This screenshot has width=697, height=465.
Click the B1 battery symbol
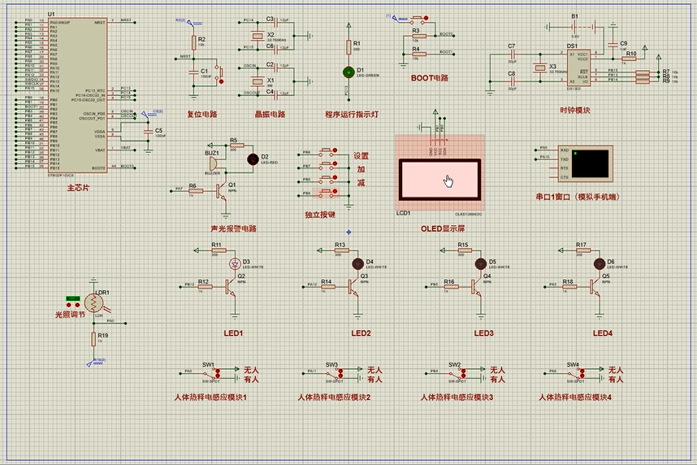[575, 24]
